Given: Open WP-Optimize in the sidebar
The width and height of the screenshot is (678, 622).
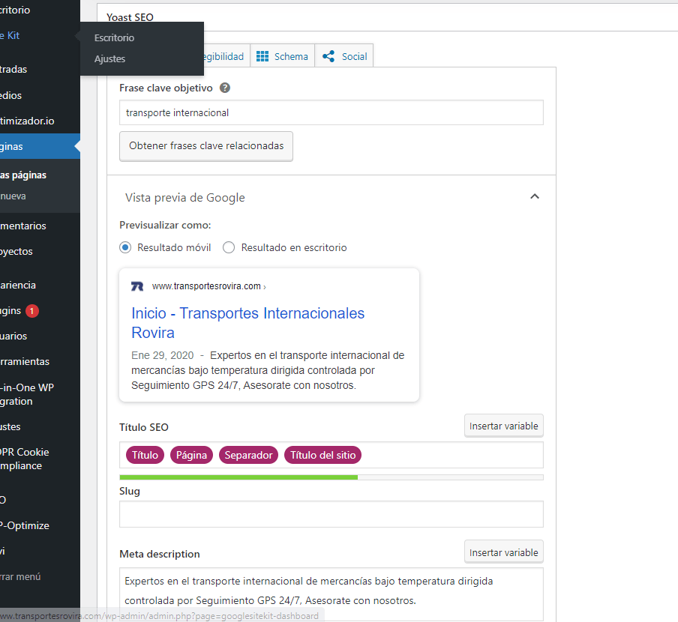Looking at the screenshot, I should 40,525.
